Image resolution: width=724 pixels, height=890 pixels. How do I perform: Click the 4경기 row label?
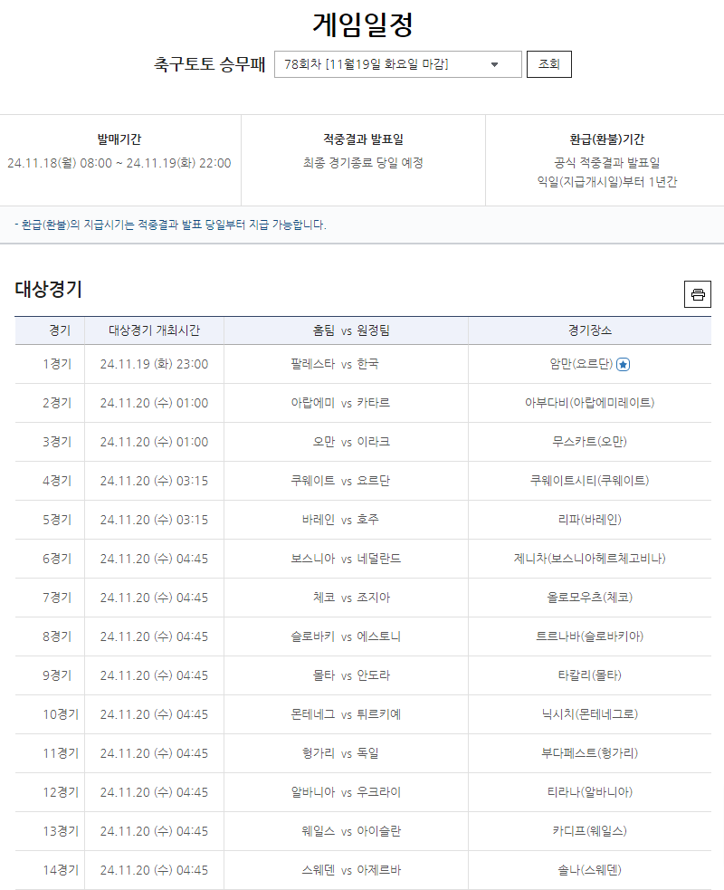coord(57,481)
